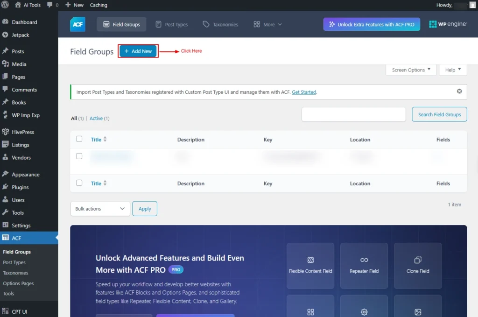Click the Repeater Field tile
Screen dimensions: 478x317
pos(364,265)
